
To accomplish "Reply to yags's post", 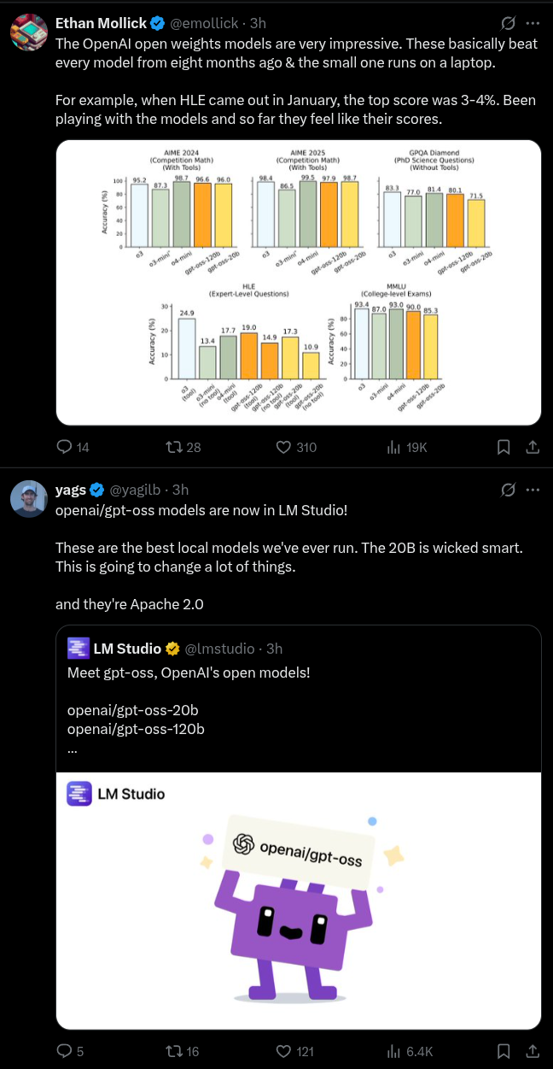I will 64,1051.
